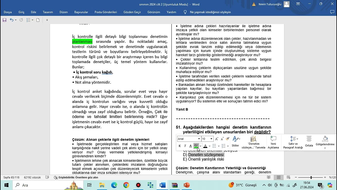Viewport: 337px width, 190px height.
Task: Open the font color dropdown arrow
Action: pos(210,146)
